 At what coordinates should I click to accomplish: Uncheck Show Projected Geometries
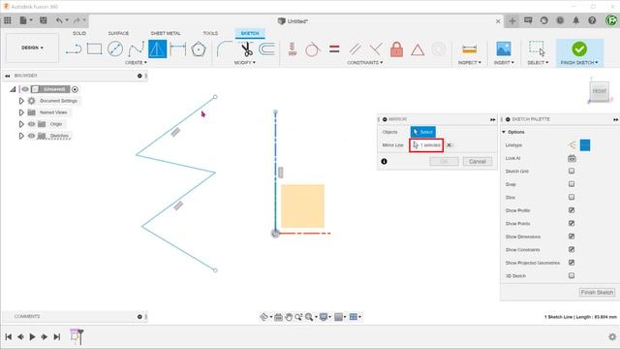(x=572, y=263)
